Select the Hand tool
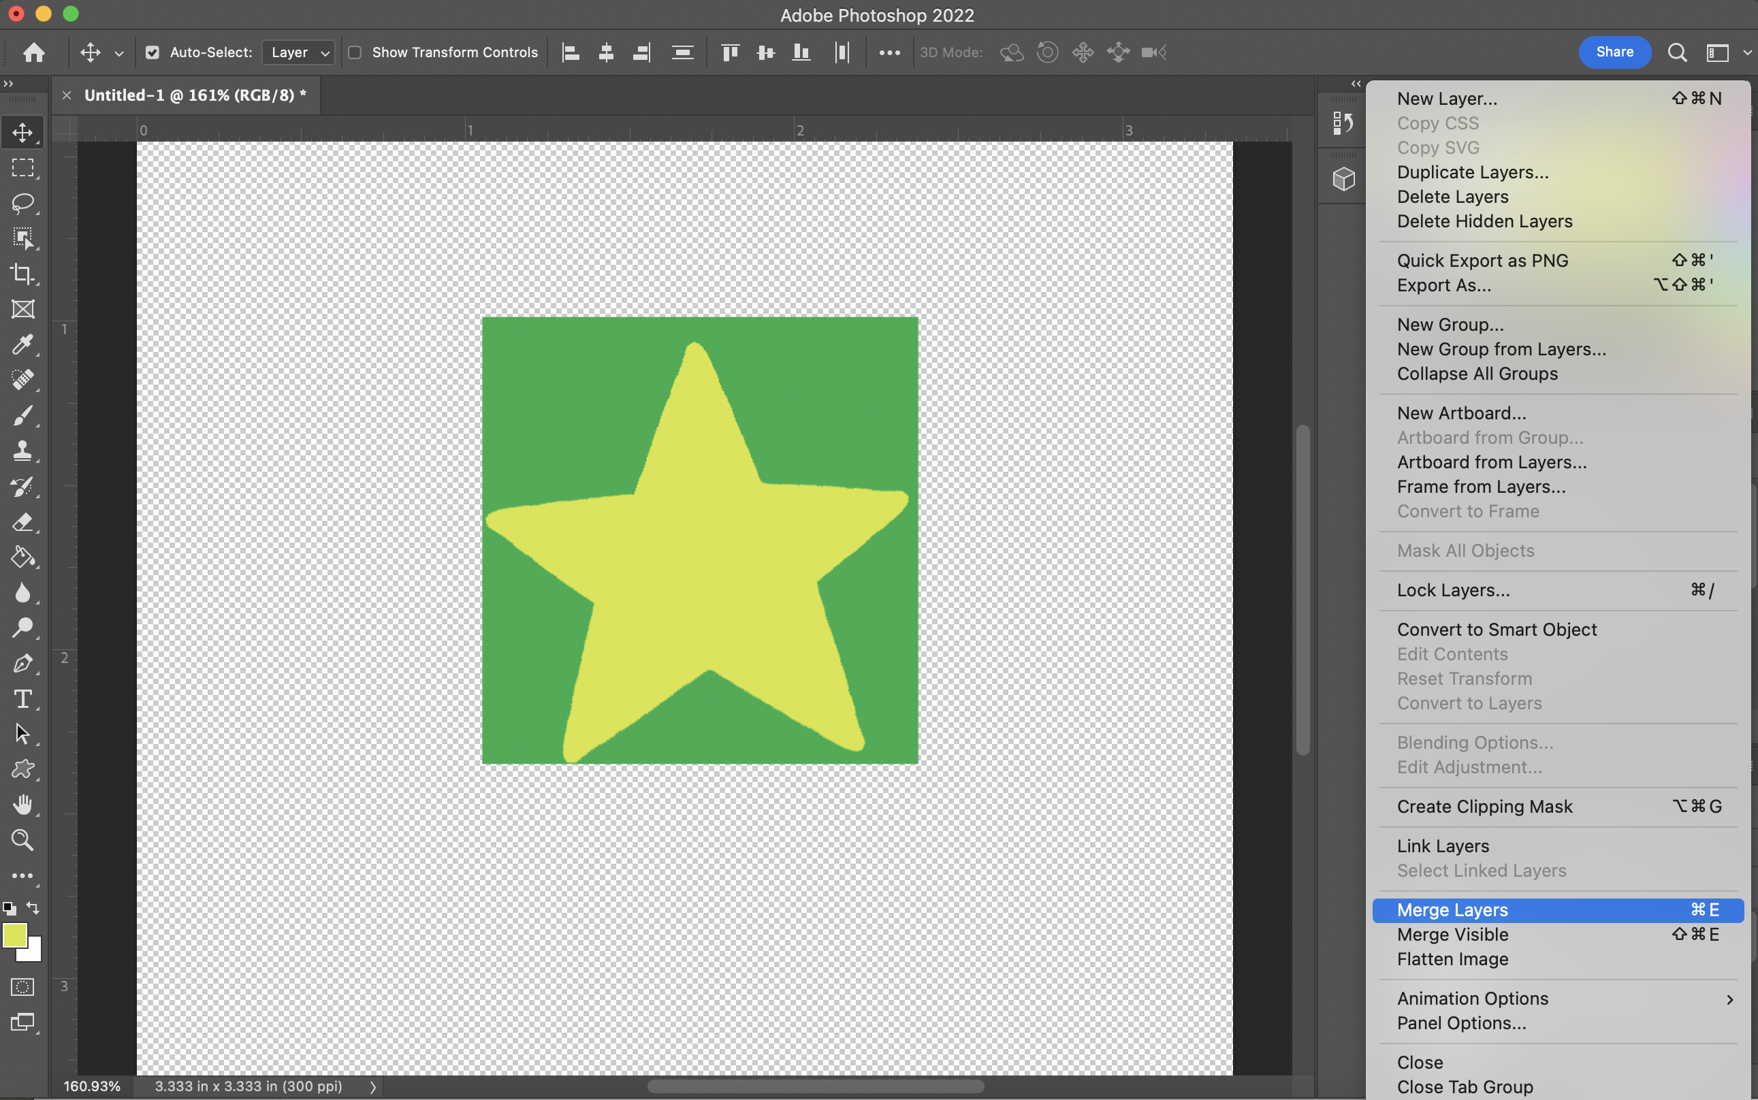1758x1100 pixels. point(22,804)
